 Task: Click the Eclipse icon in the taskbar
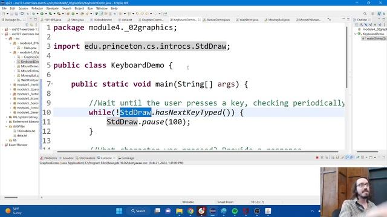(x=212, y=211)
